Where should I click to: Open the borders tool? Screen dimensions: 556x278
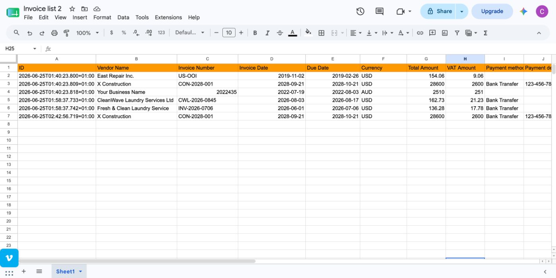point(322,33)
